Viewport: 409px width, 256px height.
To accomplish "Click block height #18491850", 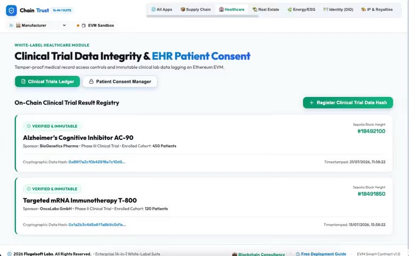I will tap(371, 194).
